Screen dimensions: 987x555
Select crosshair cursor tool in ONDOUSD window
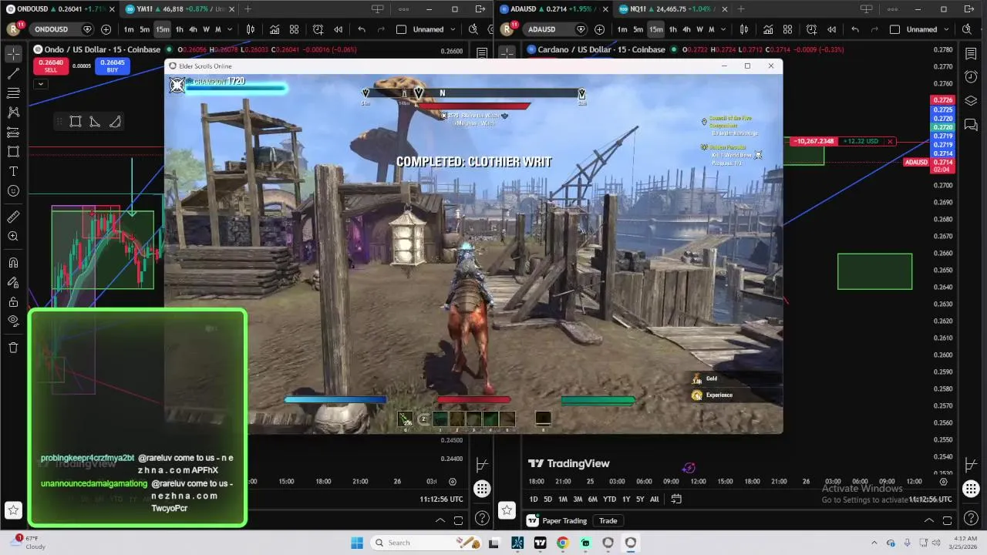[13, 54]
